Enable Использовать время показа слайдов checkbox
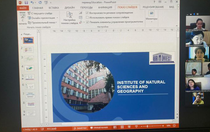Screen dimensions: 210x132 pos(87,17)
